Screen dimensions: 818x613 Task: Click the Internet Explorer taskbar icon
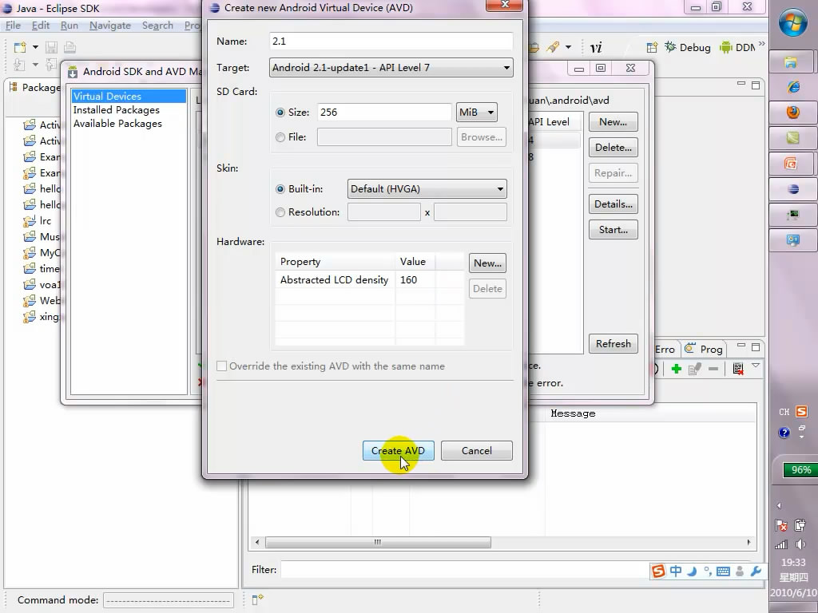pyautogui.click(x=792, y=87)
